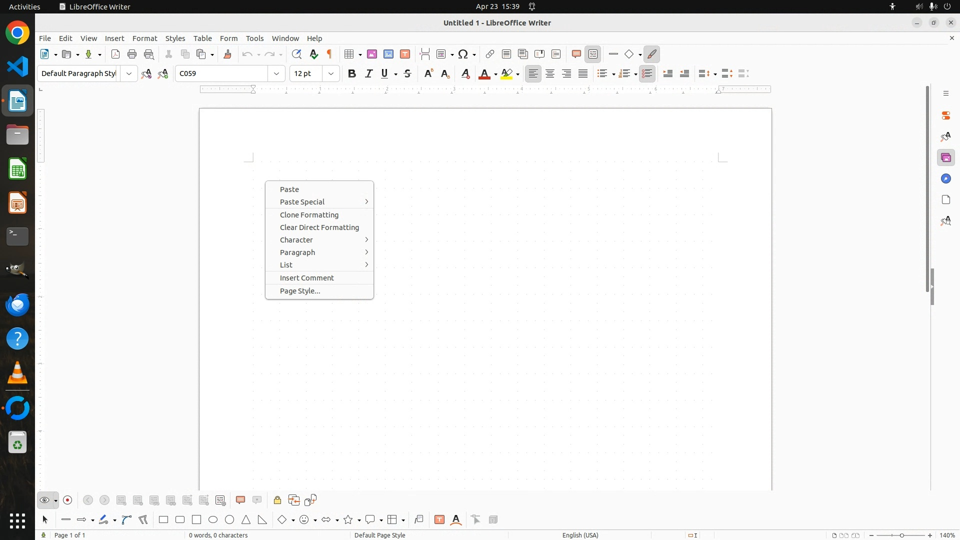Open the Gallery sidebar panel icon
This screenshot has height=540, width=960.
pyautogui.click(x=945, y=158)
